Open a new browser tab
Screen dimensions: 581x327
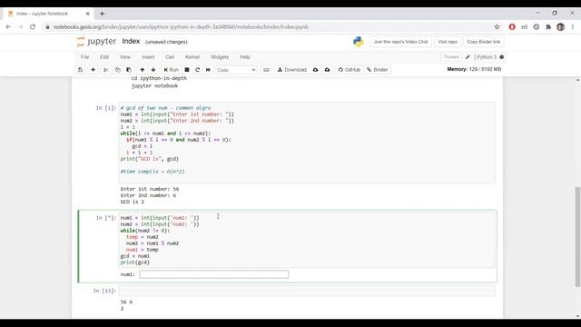[x=102, y=14]
